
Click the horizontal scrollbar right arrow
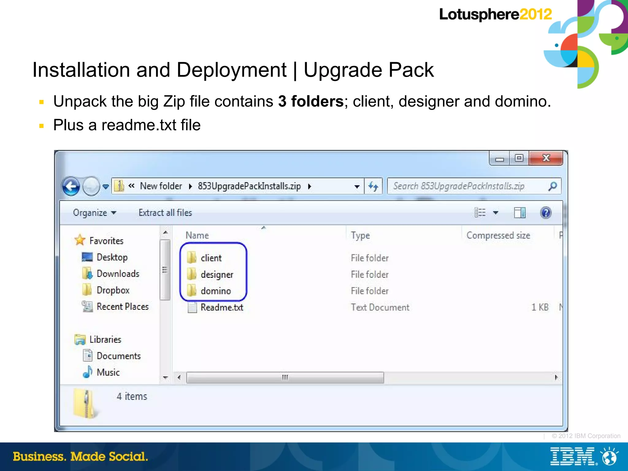coord(556,377)
